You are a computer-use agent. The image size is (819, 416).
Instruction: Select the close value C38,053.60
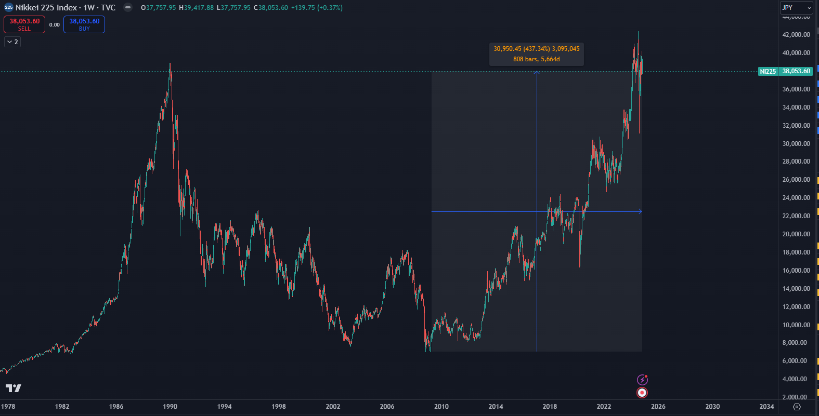pyautogui.click(x=270, y=8)
